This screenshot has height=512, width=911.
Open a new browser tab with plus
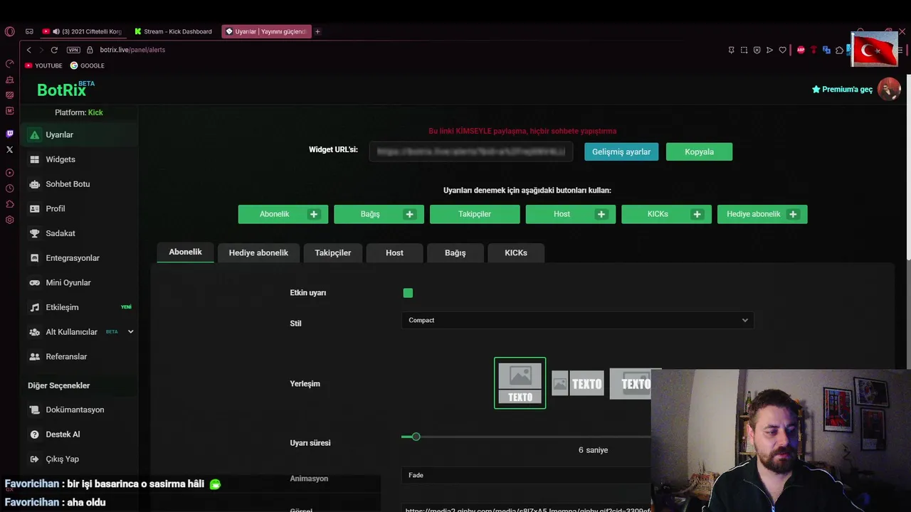317,31
